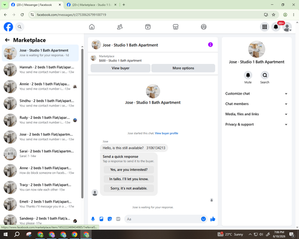Open weather widget 23°C Sunny
This screenshot has width=299, height=239.
(x=231, y=234)
